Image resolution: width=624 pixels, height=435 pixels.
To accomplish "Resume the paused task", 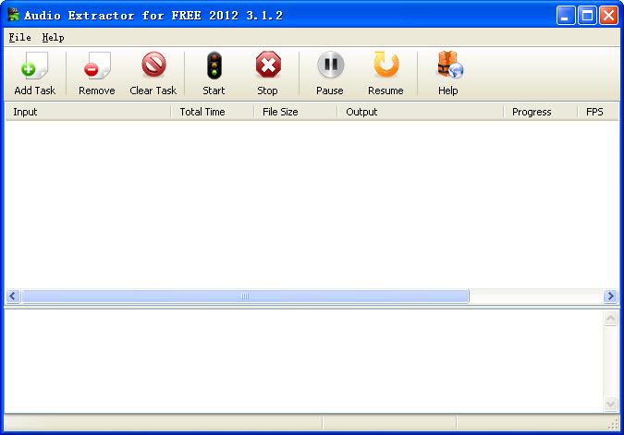I will coord(385,66).
